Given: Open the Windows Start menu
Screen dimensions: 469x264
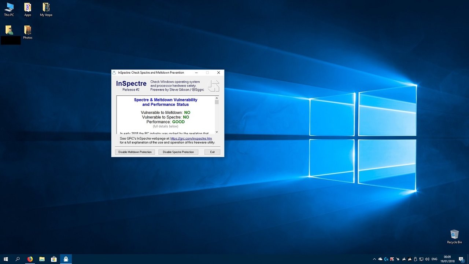Looking at the screenshot, I should (6, 259).
